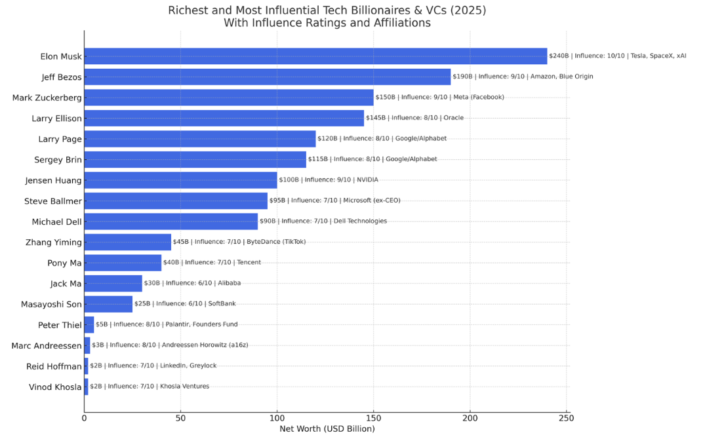Select the Marc Andreessen name label
Screen dimensions: 705x441
pyautogui.click(x=47, y=346)
